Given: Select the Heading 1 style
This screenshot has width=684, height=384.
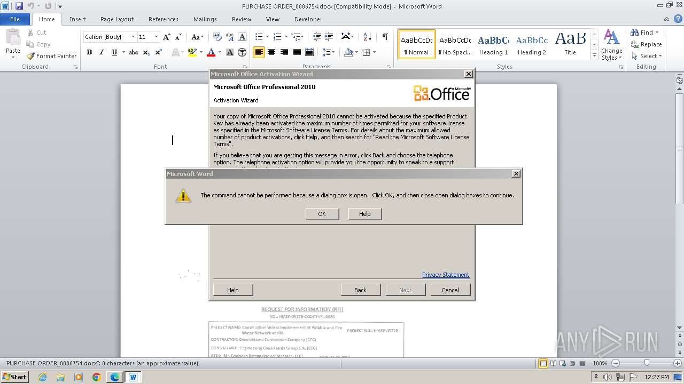Looking at the screenshot, I should pyautogui.click(x=493, y=44).
